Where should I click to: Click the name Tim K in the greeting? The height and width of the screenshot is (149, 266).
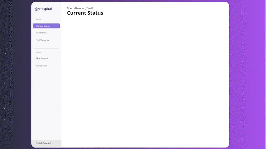point(90,8)
